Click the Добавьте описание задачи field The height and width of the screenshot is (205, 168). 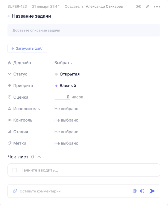coord(84,30)
